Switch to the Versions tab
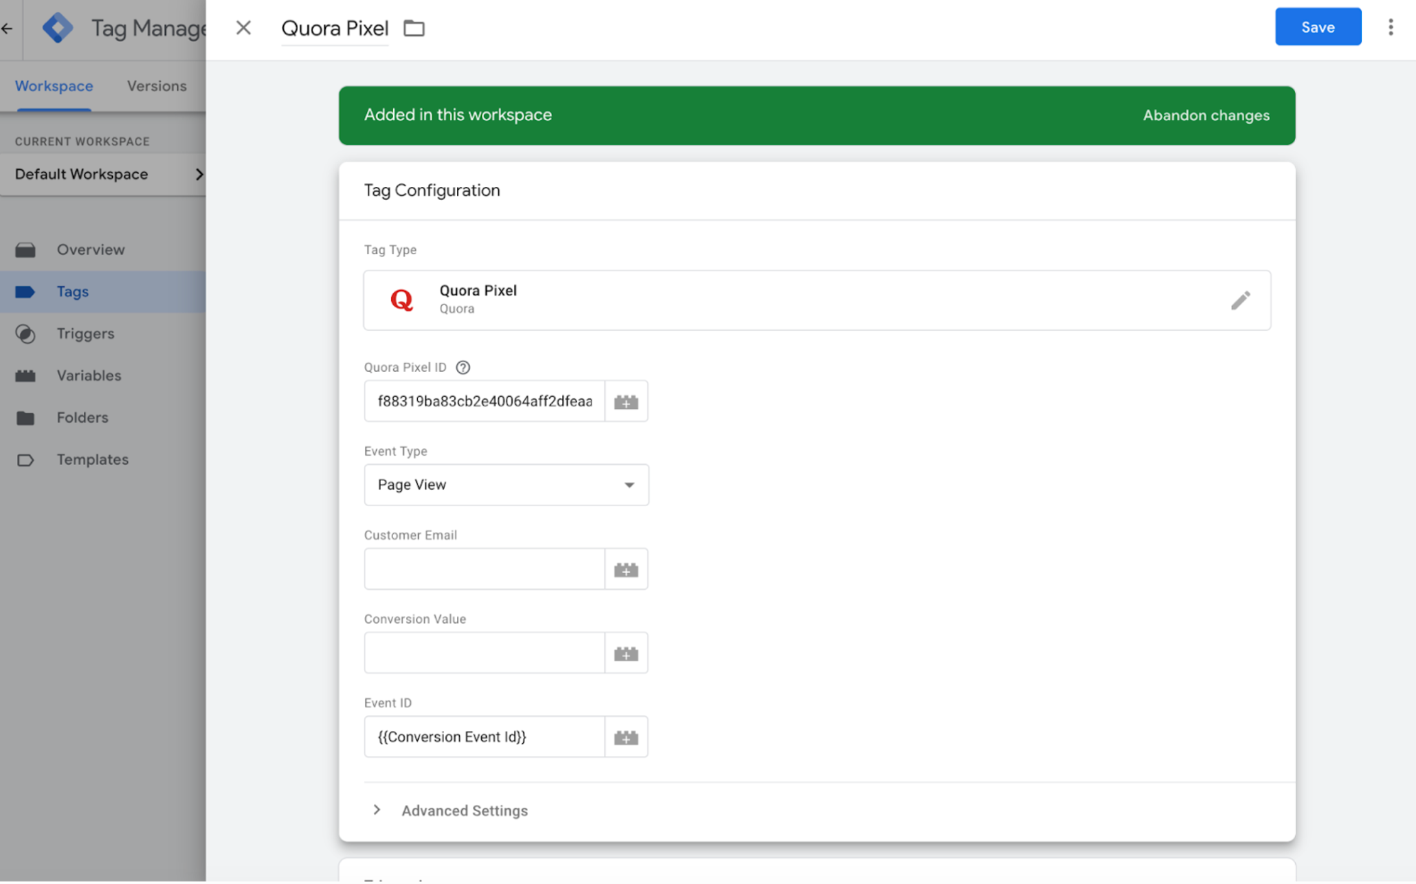The height and width of the screenshot is (884, 1416). pyautogui.click(x=157, y=85)
